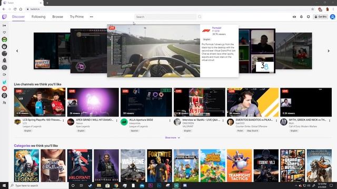337x189 pixels.
Task: Open LCS Spring Playoffs stream thumbnail
Action: (40, 102)
